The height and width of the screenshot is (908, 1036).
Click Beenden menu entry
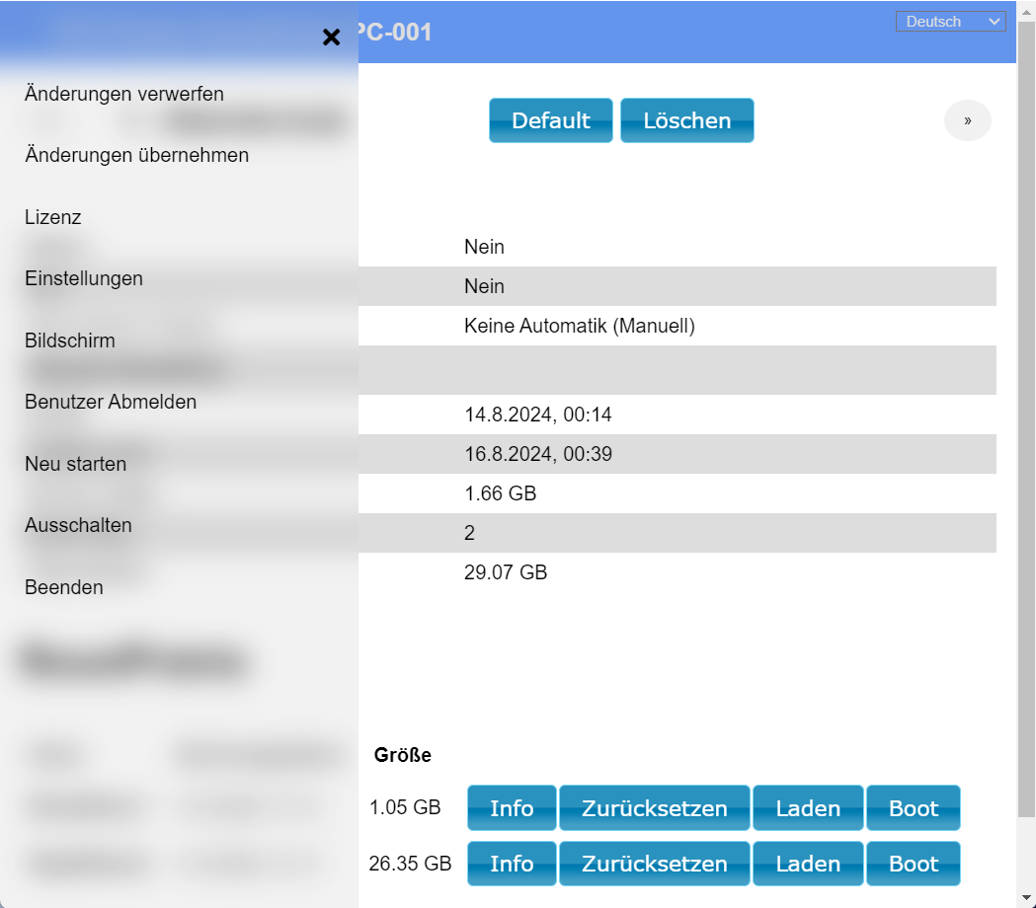tap(64, 587)
